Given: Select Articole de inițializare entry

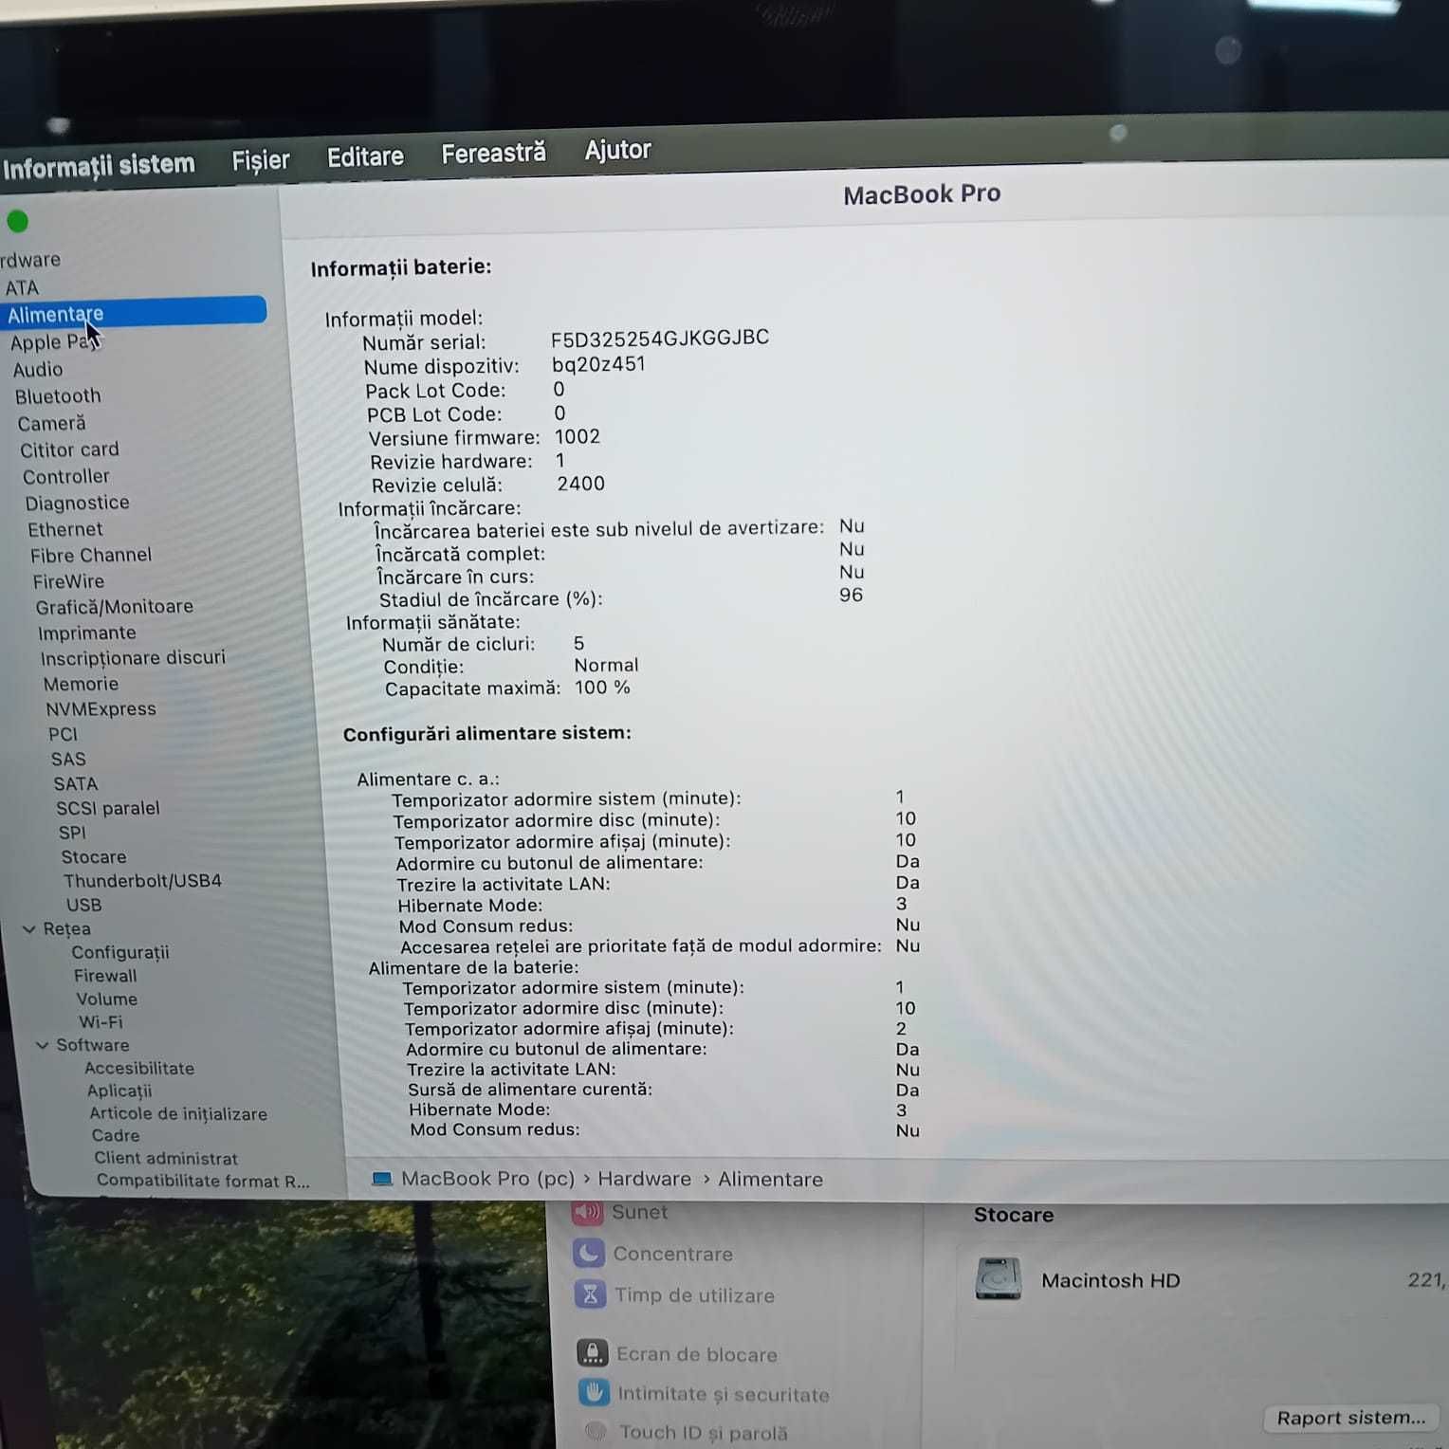Looking at the screenshot, I should click(x=177, y=1113).
